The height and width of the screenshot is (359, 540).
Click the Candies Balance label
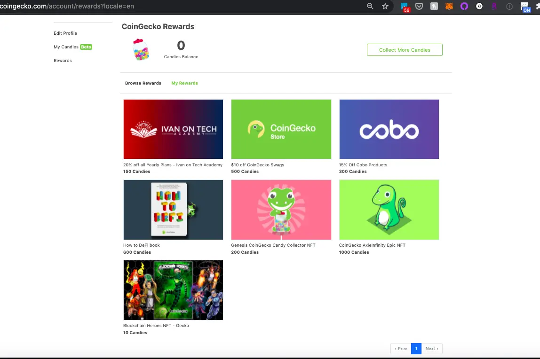181,57
